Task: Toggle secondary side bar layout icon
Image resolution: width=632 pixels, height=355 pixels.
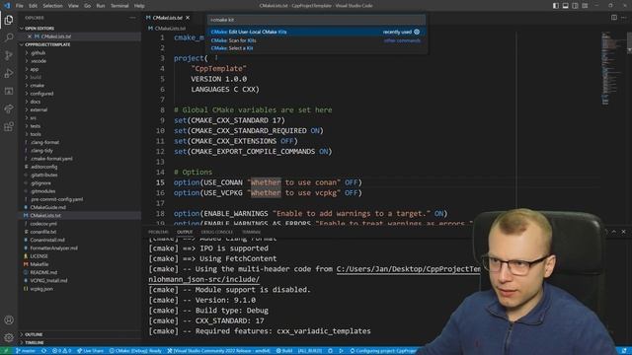Action: pos(575,6)
